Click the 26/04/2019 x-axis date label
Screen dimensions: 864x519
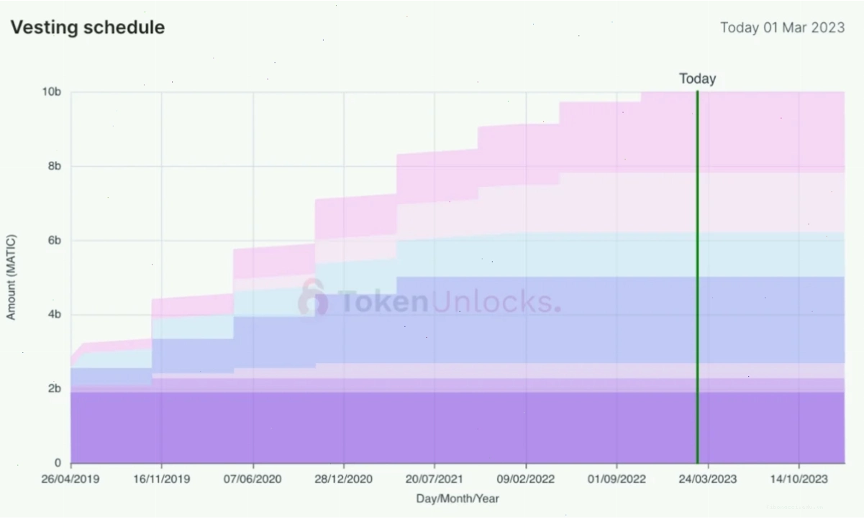tap(71, 479)
